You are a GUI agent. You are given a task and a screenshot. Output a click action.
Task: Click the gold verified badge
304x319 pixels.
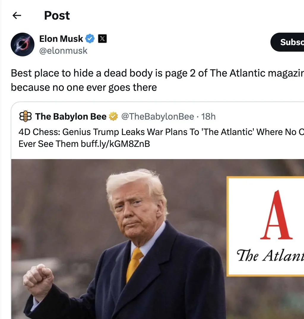tap(113, 117)
